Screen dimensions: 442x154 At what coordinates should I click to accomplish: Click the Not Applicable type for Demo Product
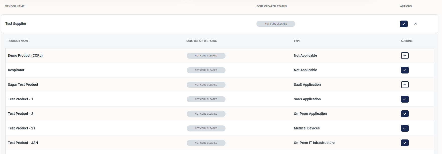(x=305, y=55)
